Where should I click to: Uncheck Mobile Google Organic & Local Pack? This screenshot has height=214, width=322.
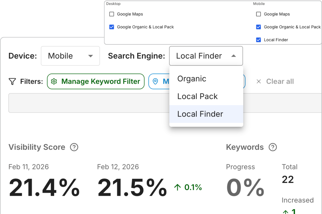258,27
